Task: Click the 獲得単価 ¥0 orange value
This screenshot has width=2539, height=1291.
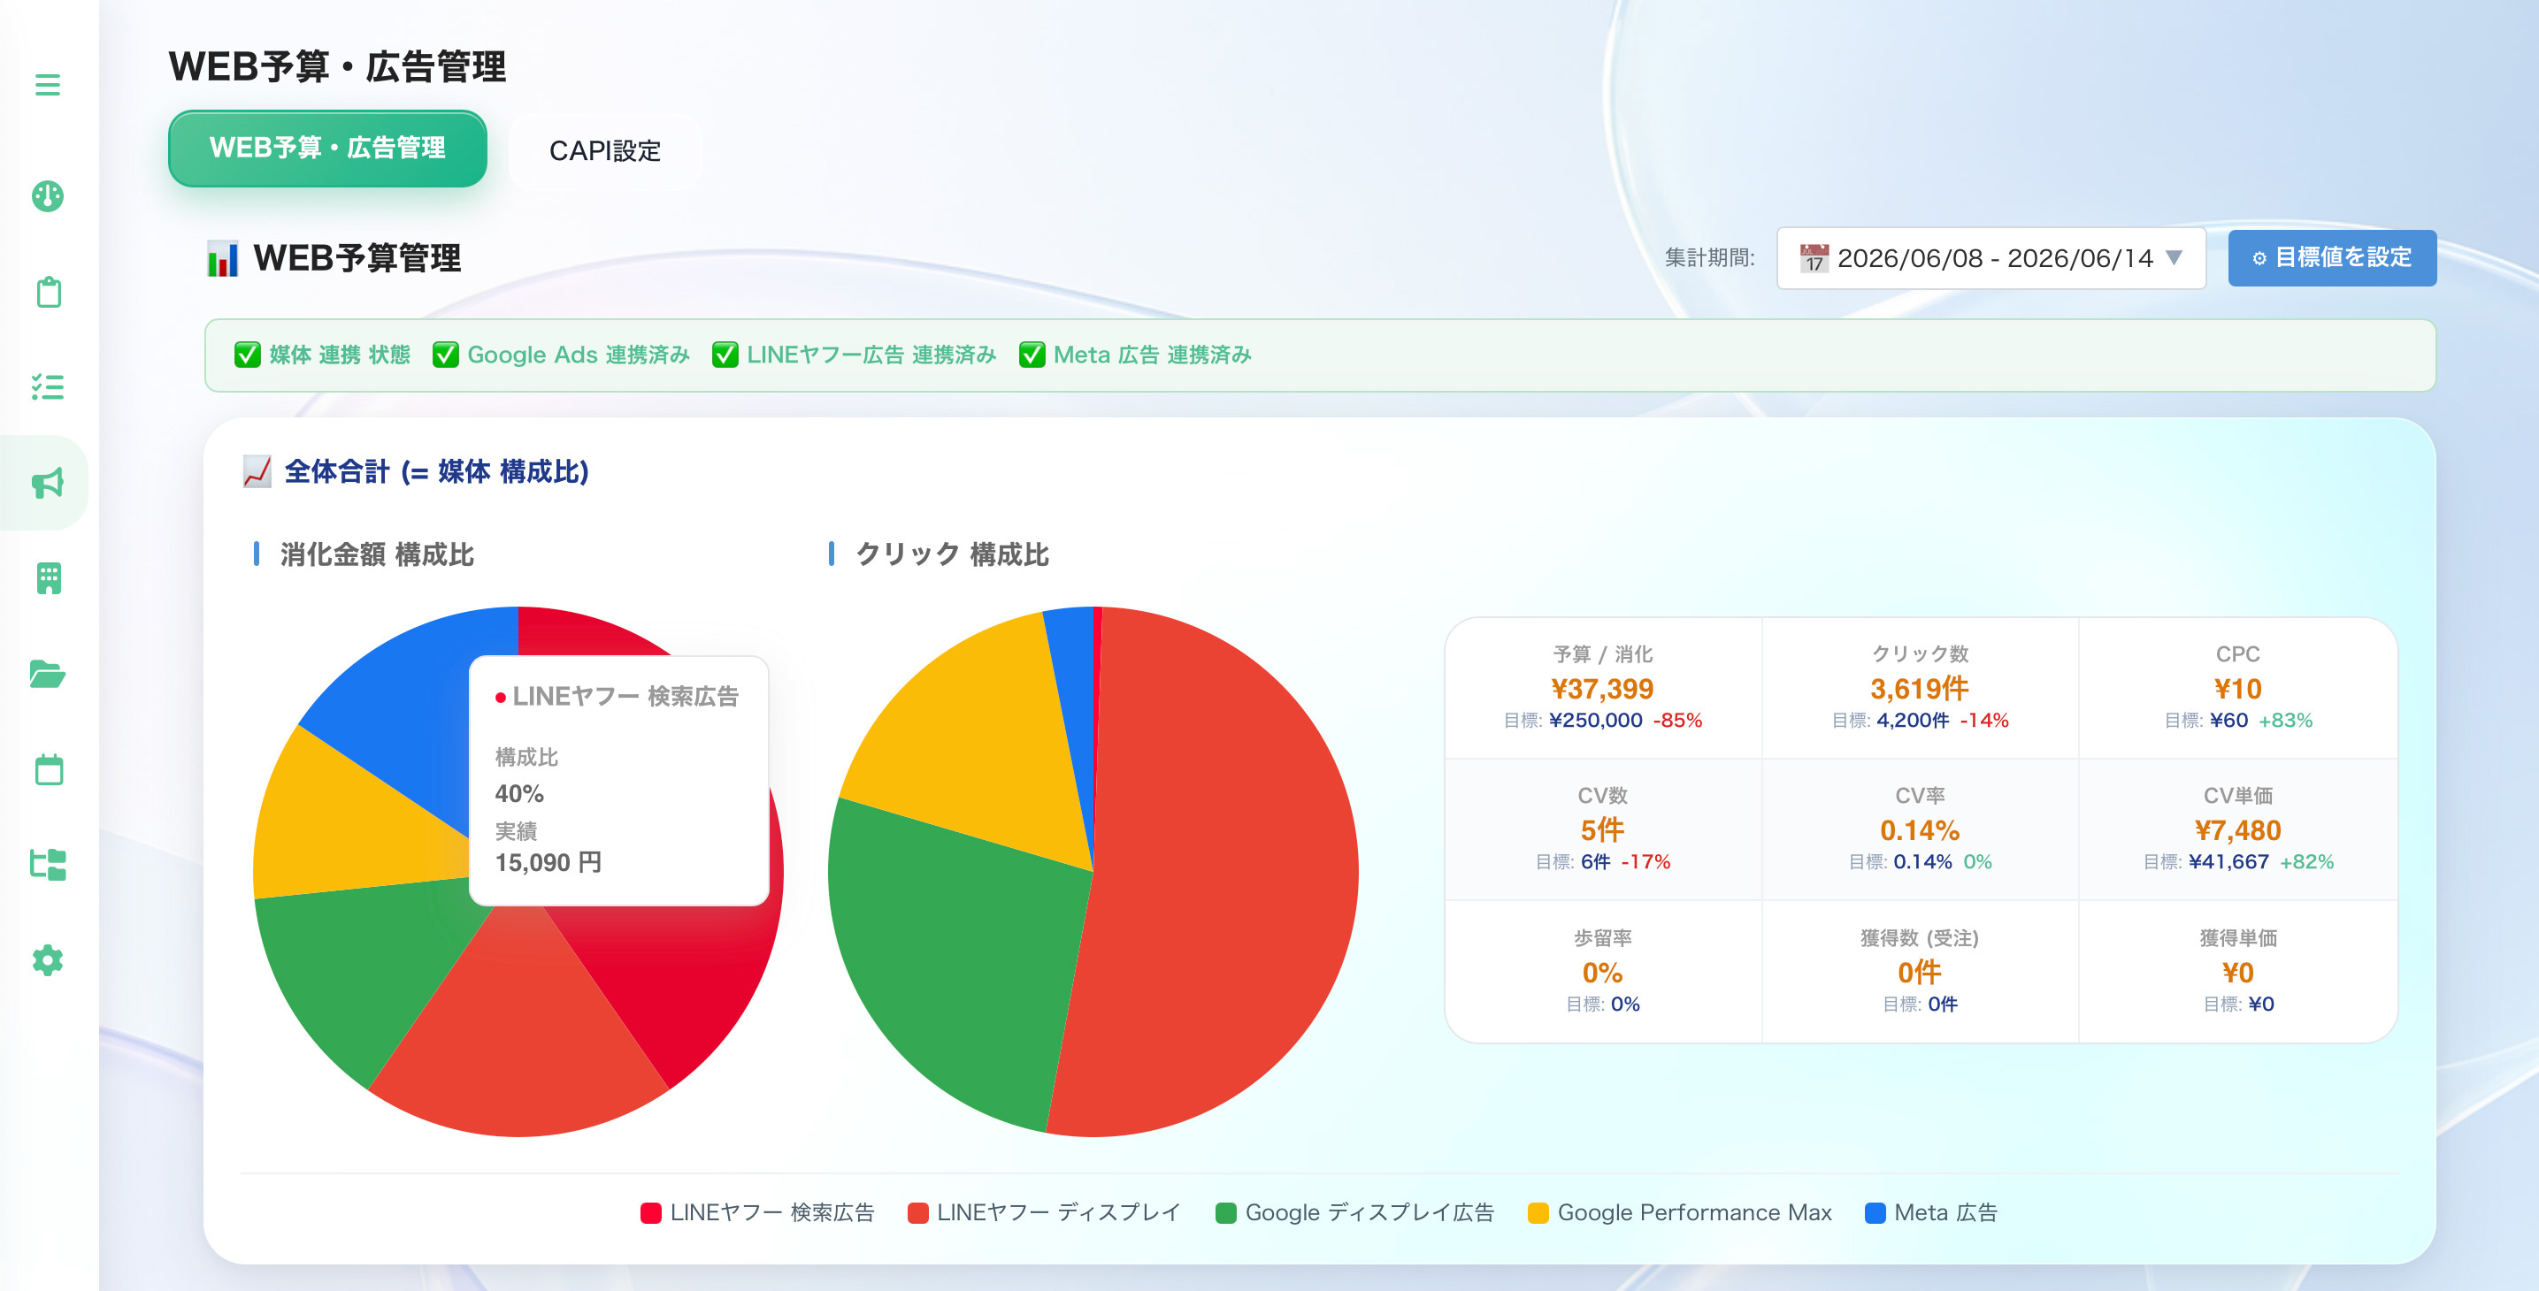Action: (2237, 973)
